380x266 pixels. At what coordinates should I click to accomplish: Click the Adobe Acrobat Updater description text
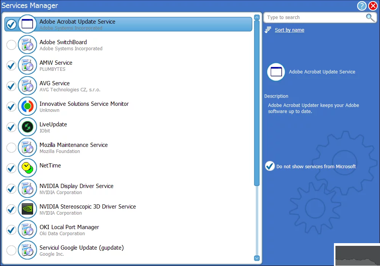pyautogui.click(x=313, y=108)
